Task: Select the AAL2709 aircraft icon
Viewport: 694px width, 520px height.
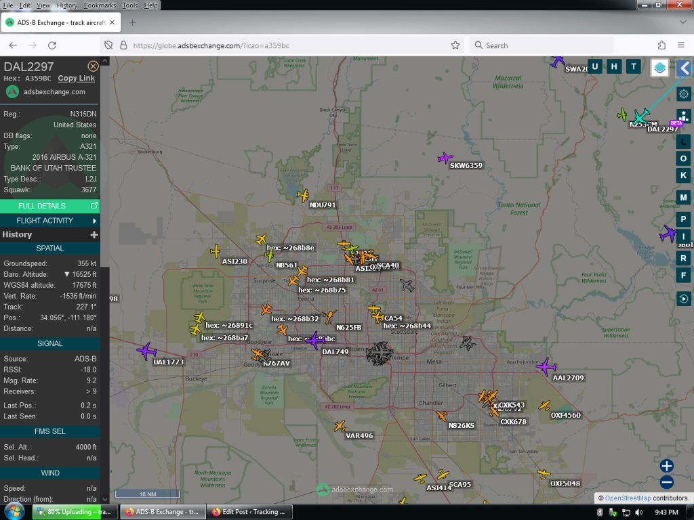Action: click(x=546, y=366)
